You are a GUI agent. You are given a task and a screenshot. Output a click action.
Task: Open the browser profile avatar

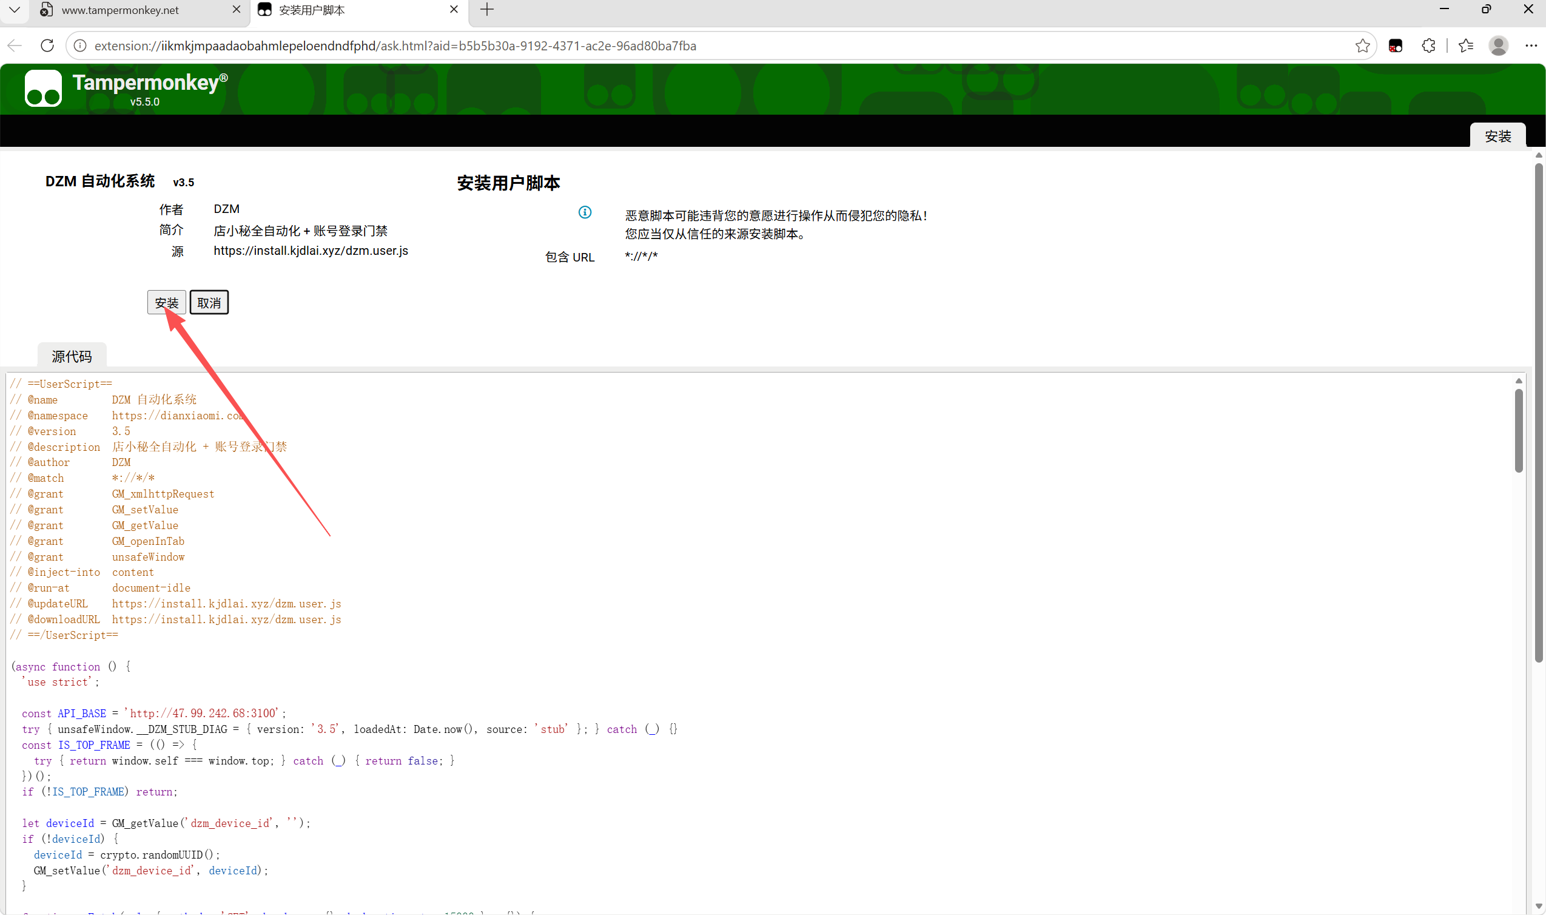[x=1498, y=46]
